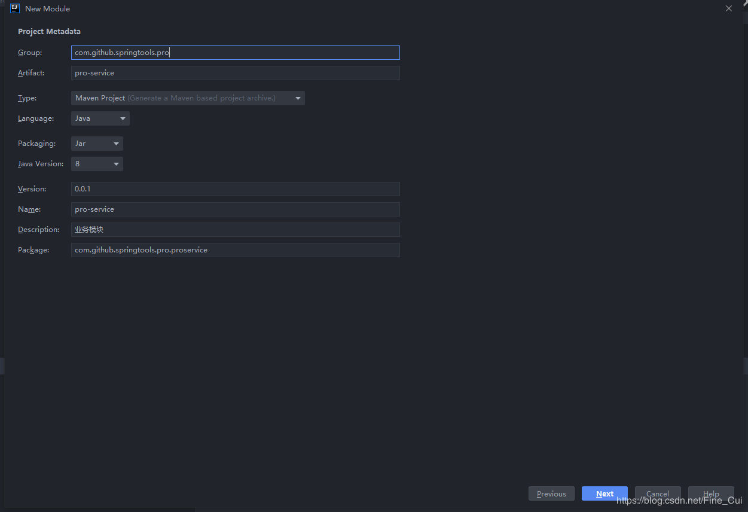Image resolution: width=748 pixels, height=512 pixels.
Task: Cancel the New Module wizard
Action: (x=658, y=493)
